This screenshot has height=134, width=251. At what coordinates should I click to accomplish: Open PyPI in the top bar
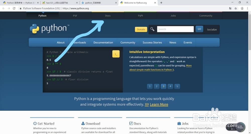(140, 16)
